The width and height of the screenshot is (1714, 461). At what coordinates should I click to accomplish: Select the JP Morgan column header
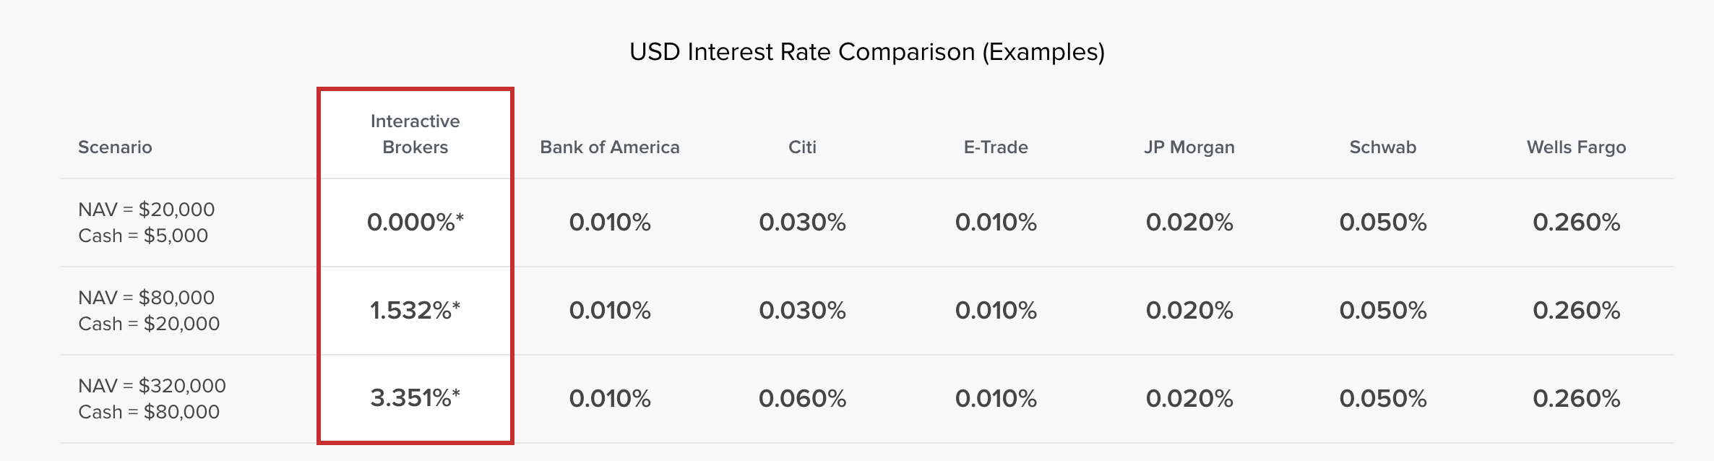click(1189, 147)
